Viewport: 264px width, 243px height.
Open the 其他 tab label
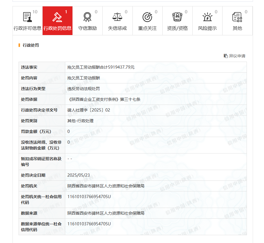237,28
